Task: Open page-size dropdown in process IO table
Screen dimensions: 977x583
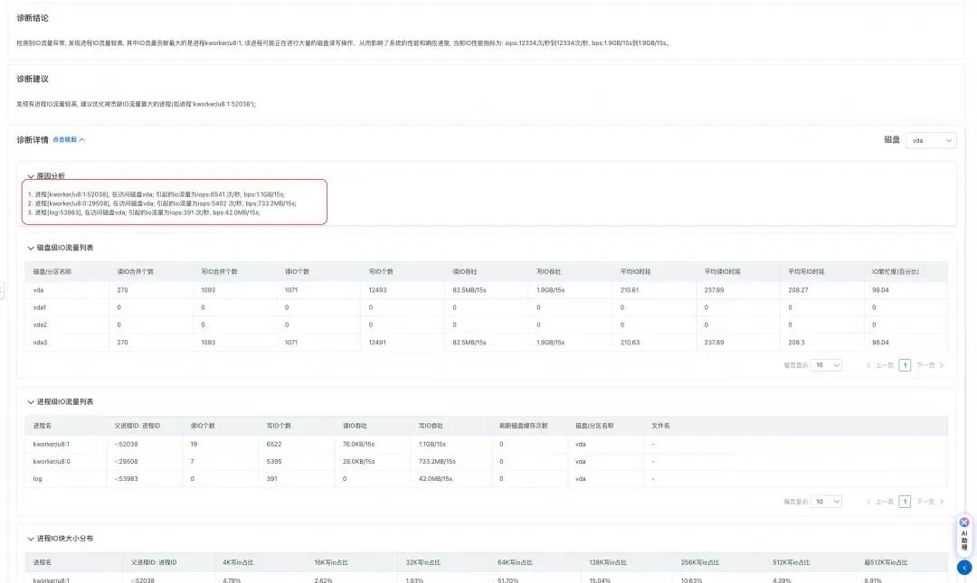Action: click(x=826, y=502)
